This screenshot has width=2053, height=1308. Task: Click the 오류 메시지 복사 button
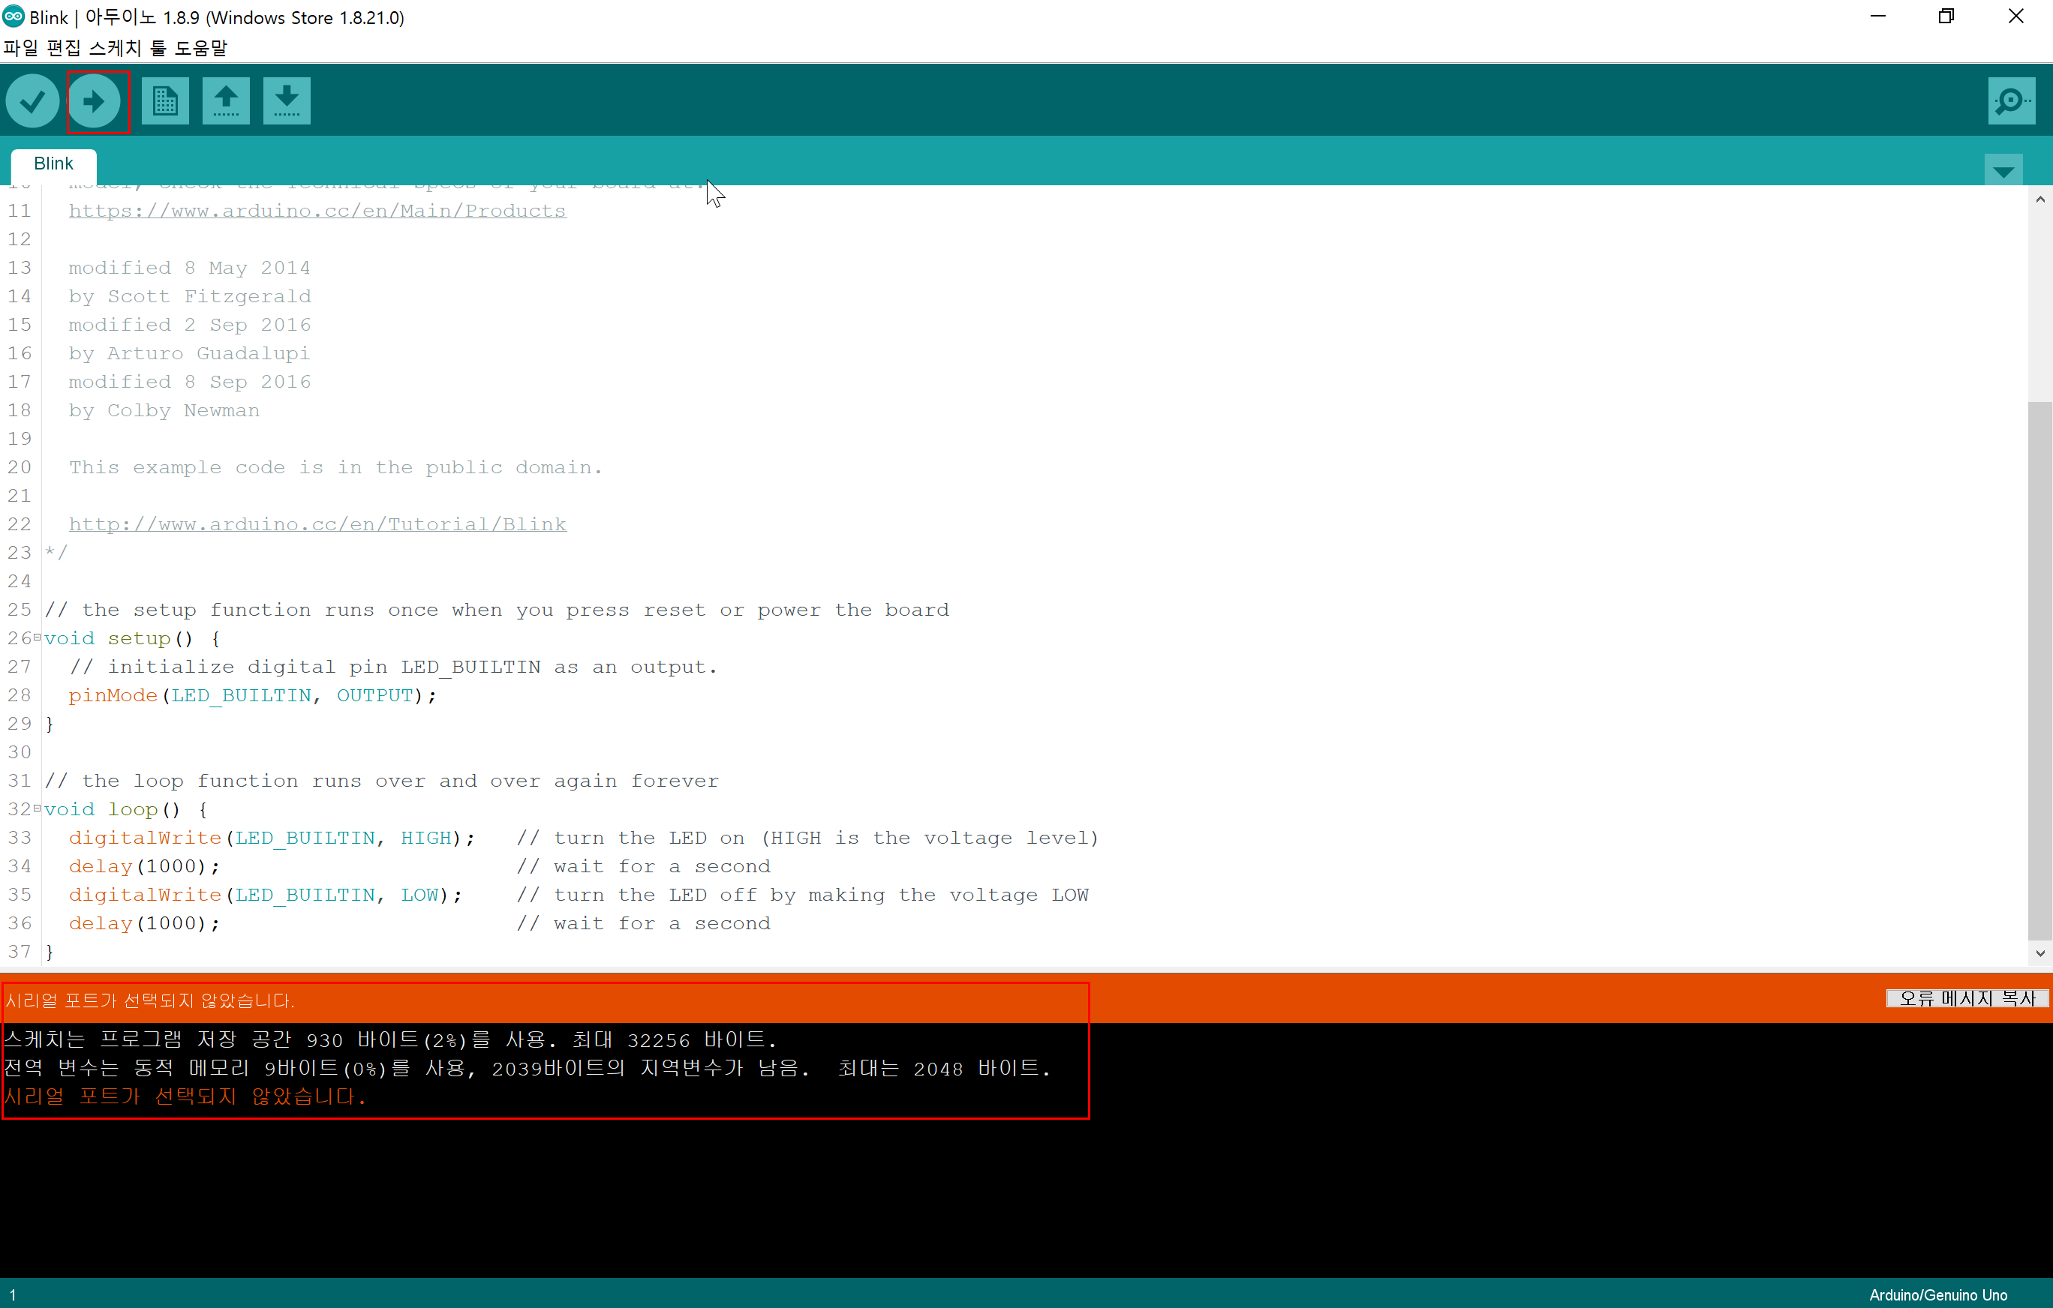1967,997
